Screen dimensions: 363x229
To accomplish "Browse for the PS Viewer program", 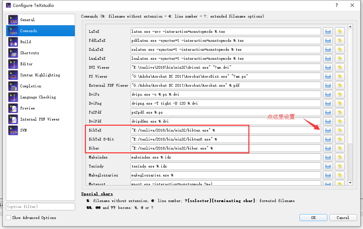I will tap(328, 76).
